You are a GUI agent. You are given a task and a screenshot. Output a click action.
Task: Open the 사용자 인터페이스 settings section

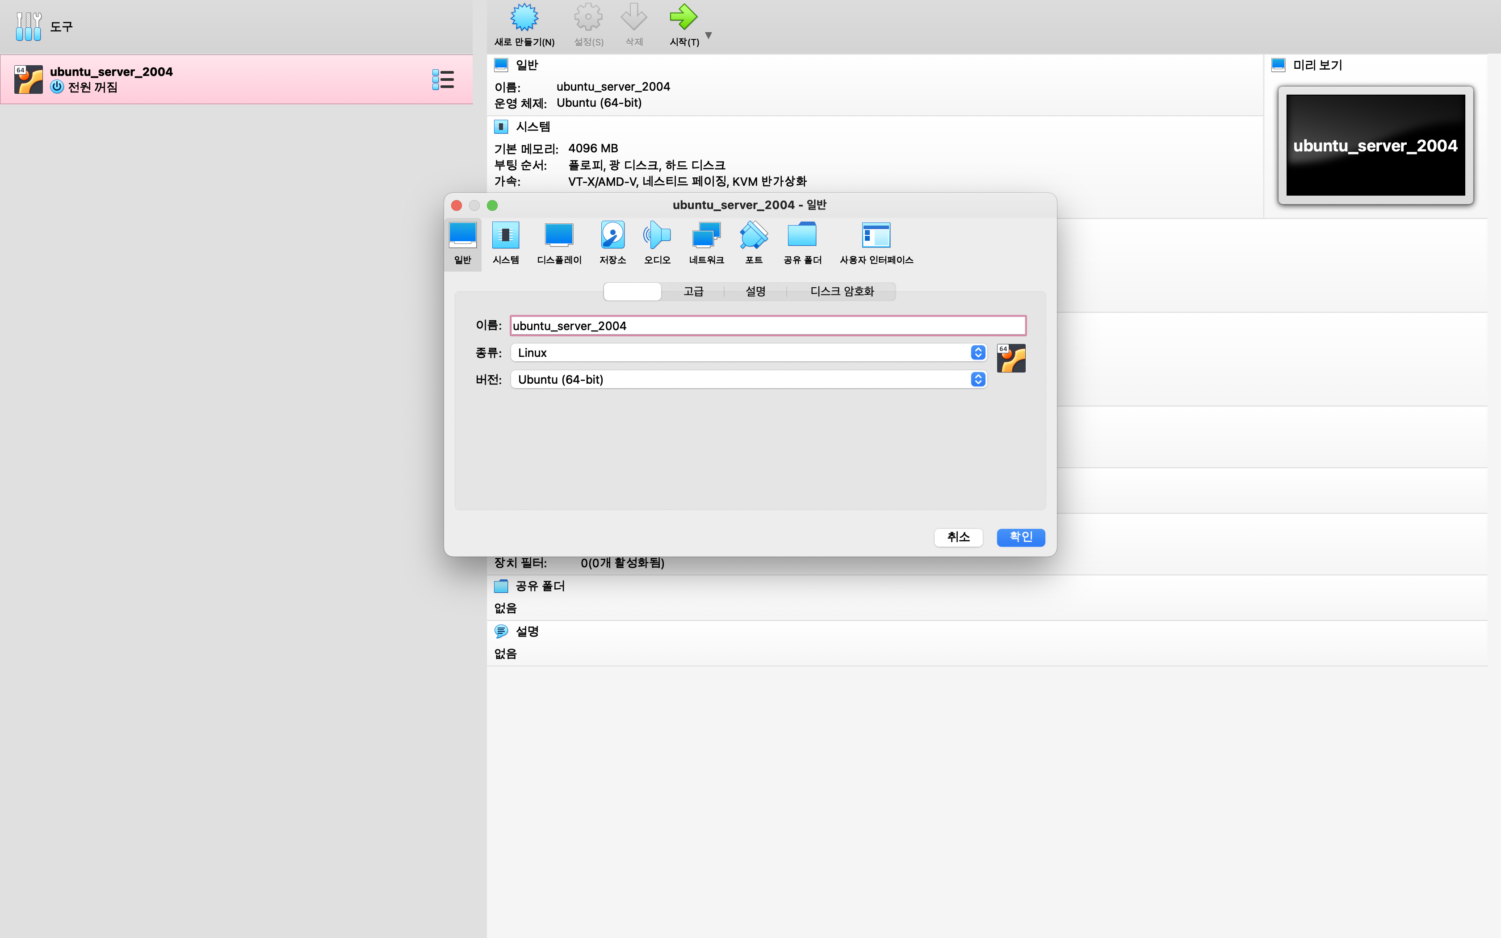click(x=876, y=243)
